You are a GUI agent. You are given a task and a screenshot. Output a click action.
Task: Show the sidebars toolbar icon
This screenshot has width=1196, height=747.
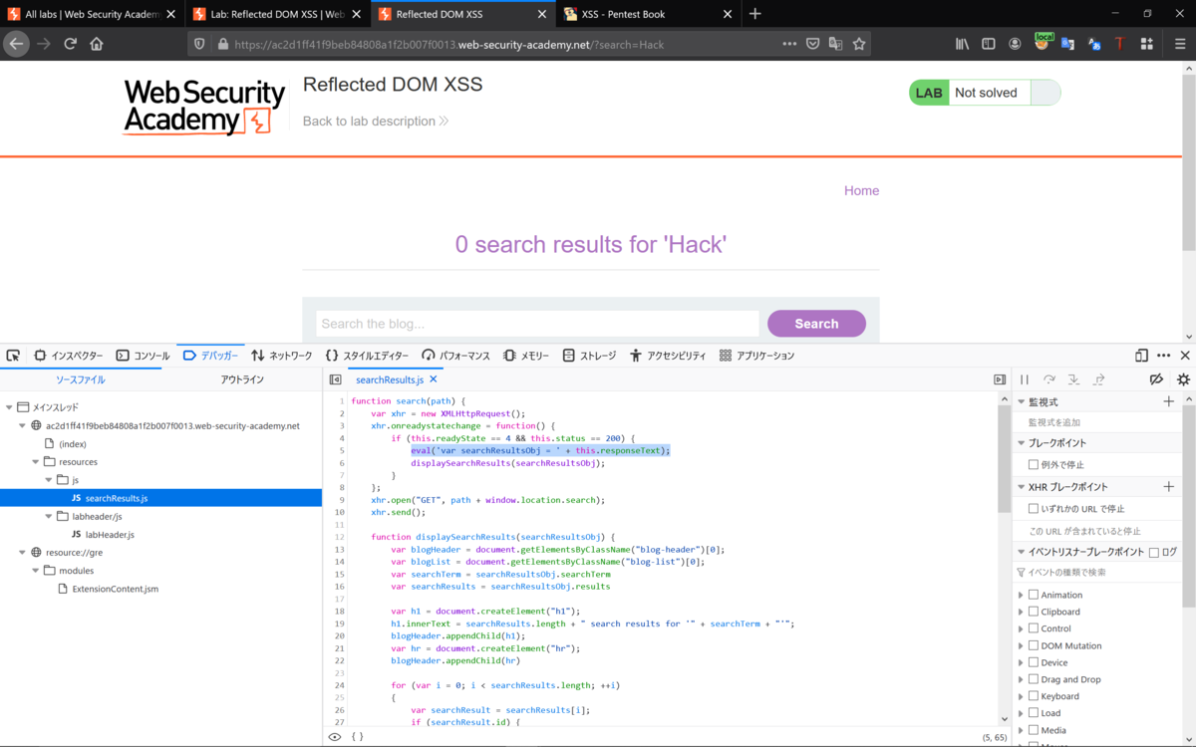pos(989,44)
